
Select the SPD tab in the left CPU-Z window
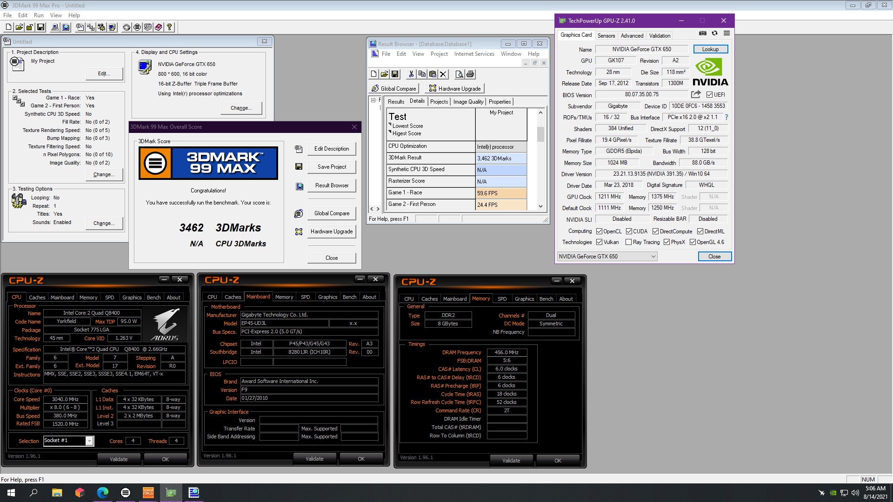click(x=110, y=297)
